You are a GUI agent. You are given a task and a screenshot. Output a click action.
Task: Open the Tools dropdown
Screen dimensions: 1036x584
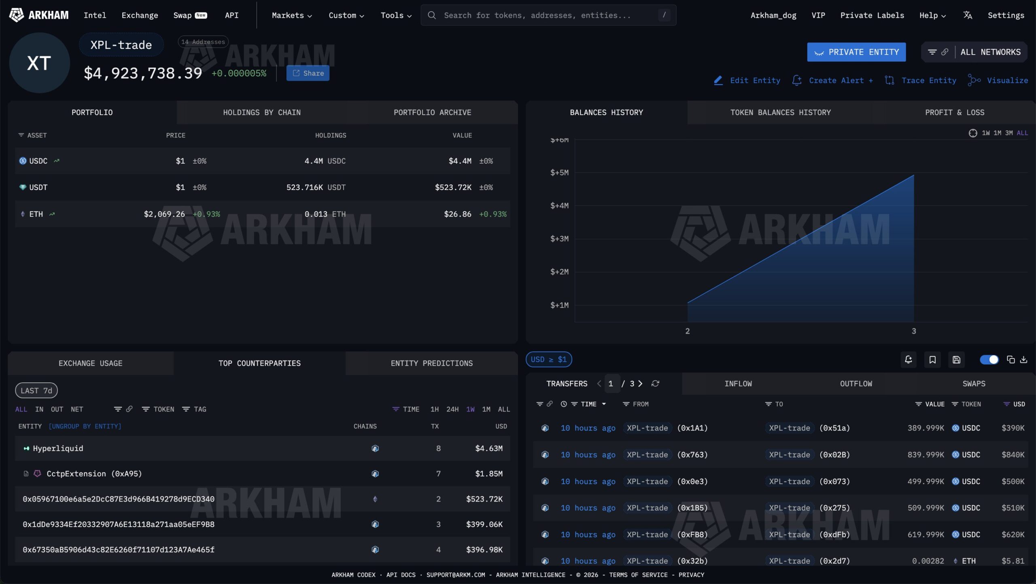coord(395,15)
